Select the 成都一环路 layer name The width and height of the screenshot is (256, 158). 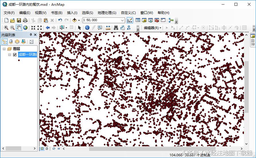point(28,55)
